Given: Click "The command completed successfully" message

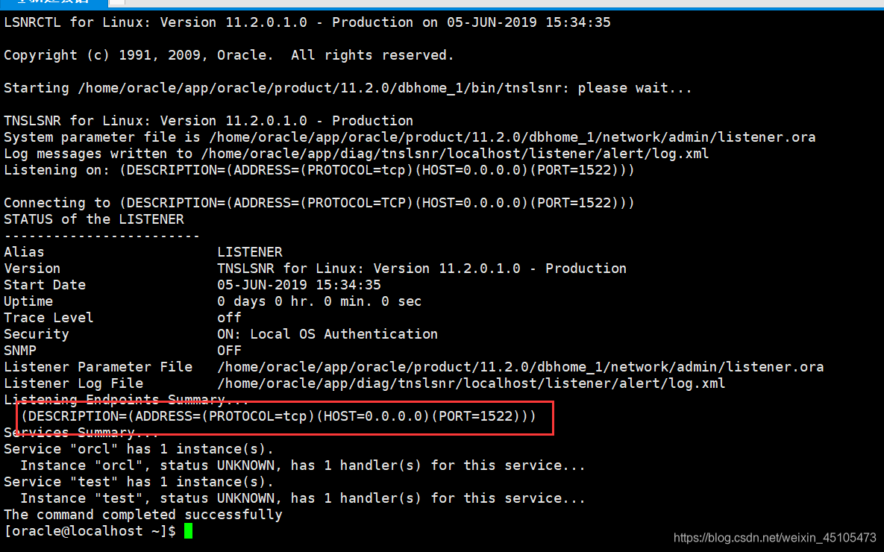Looking at the screenshot, I should [143, 514].
